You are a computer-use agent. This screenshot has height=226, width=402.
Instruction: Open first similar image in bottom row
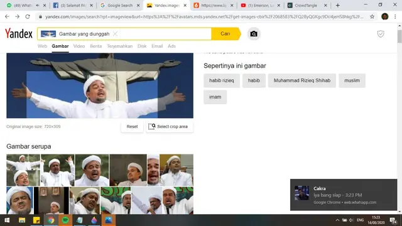[x=19, y=200]
